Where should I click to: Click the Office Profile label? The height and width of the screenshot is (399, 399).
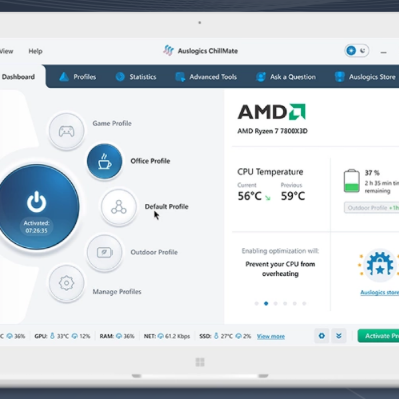coord(150,161)
